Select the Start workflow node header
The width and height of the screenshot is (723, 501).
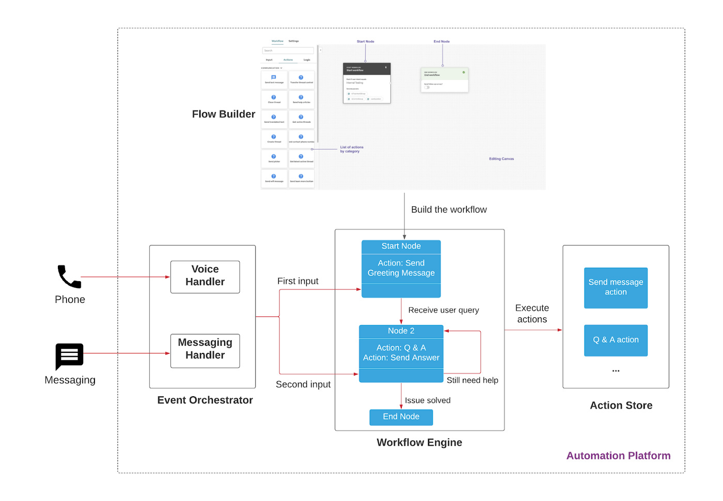pyautogui.click(x=367, y=69)
